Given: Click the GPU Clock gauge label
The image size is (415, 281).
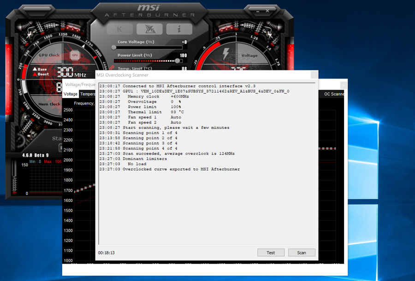Looking at the screenshot, I should pyautogui.click(x=49, y=55).
